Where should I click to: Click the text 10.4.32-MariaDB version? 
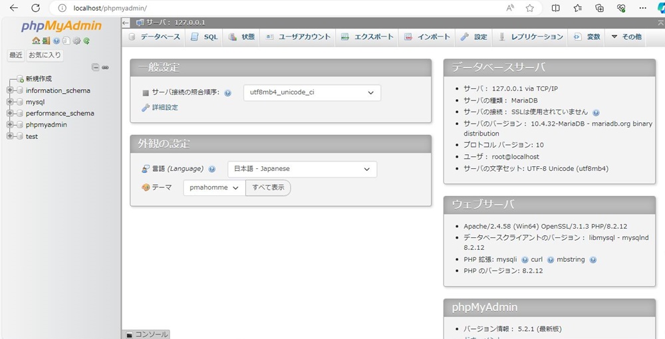(x=559, y=124)
